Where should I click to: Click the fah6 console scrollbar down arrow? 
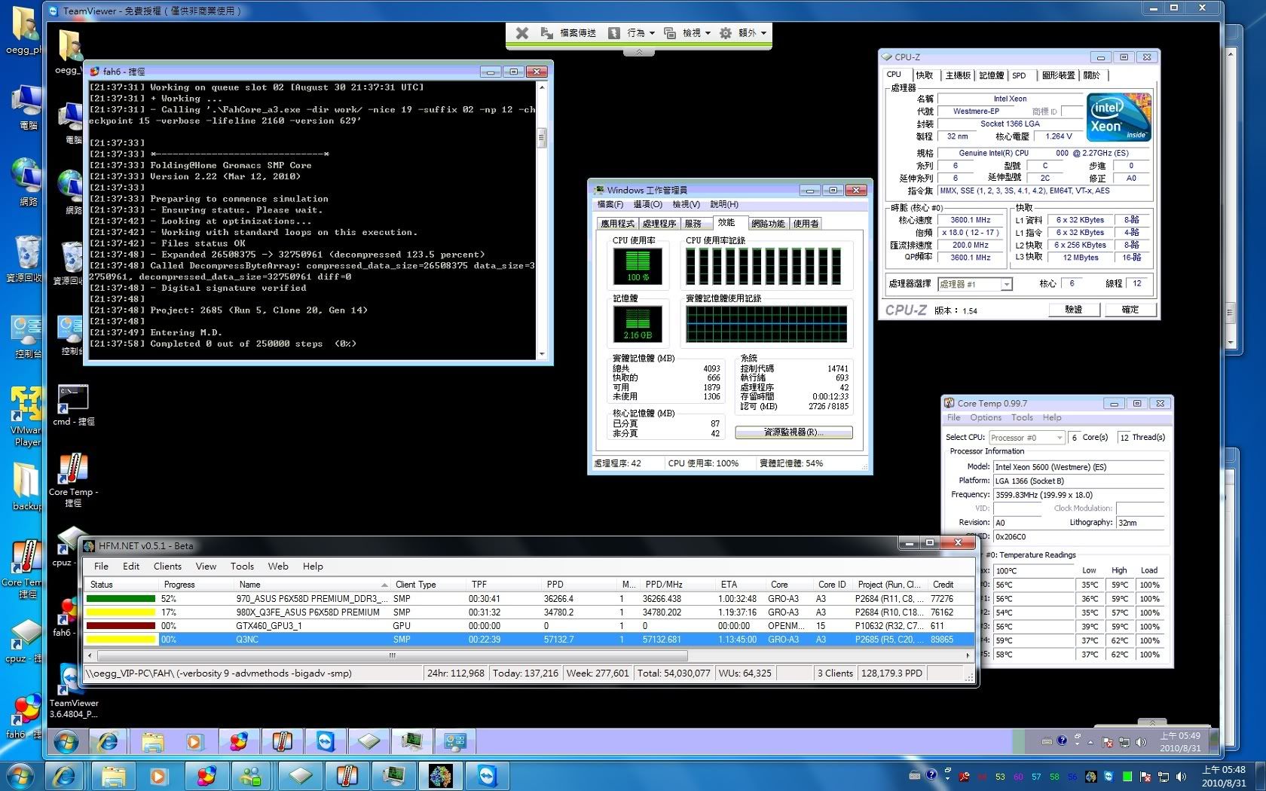[541, 353]
